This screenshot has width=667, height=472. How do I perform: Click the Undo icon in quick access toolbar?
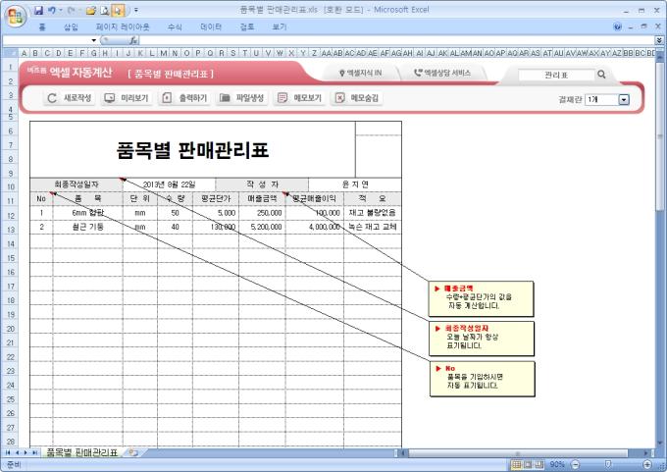coord(50,10)
